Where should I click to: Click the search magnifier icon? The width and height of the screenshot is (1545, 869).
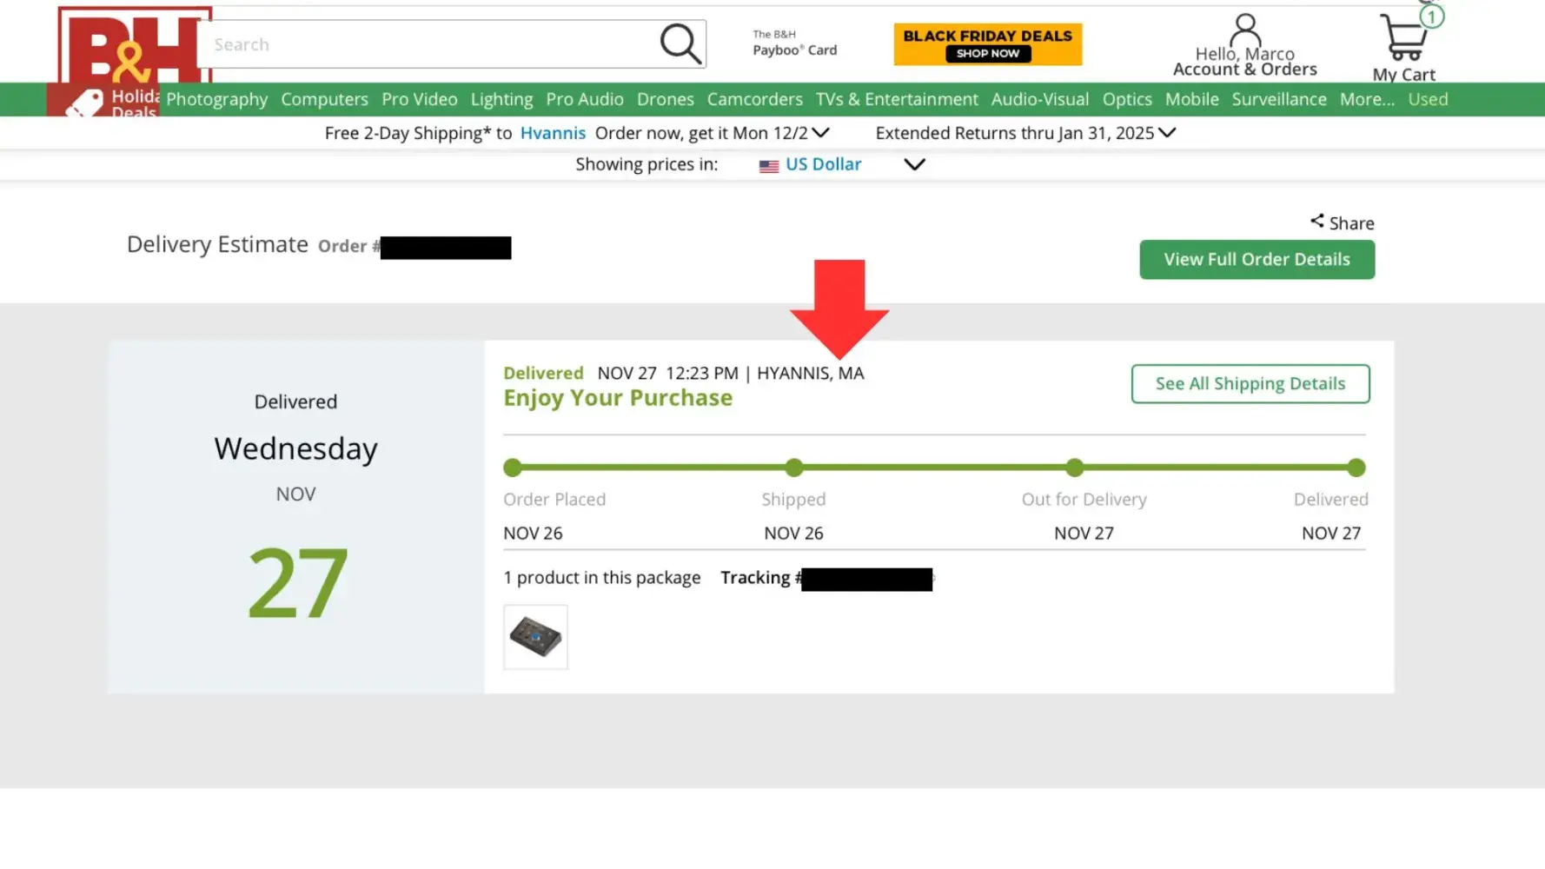coord(680,43)
